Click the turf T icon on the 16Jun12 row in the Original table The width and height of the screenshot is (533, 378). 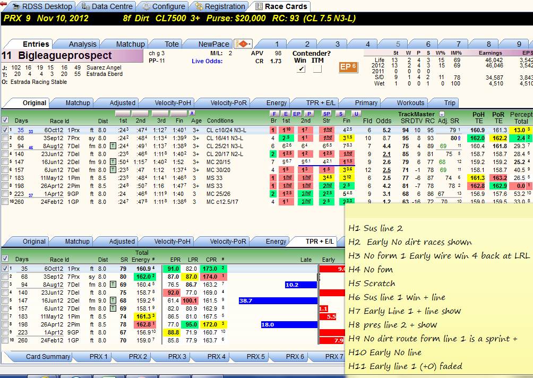pyautogui.click(x=113, y=162)
